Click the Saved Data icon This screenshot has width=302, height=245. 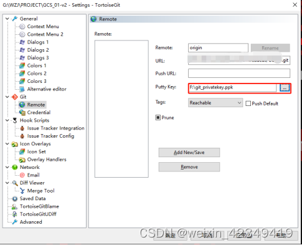15,199
